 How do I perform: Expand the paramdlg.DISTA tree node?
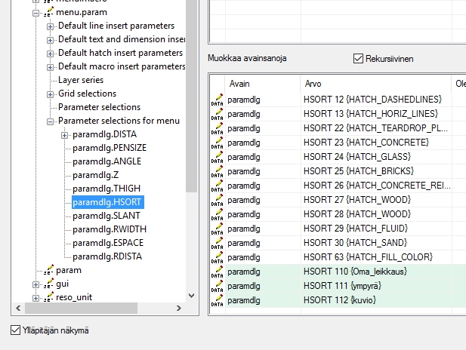click(65, 135)
